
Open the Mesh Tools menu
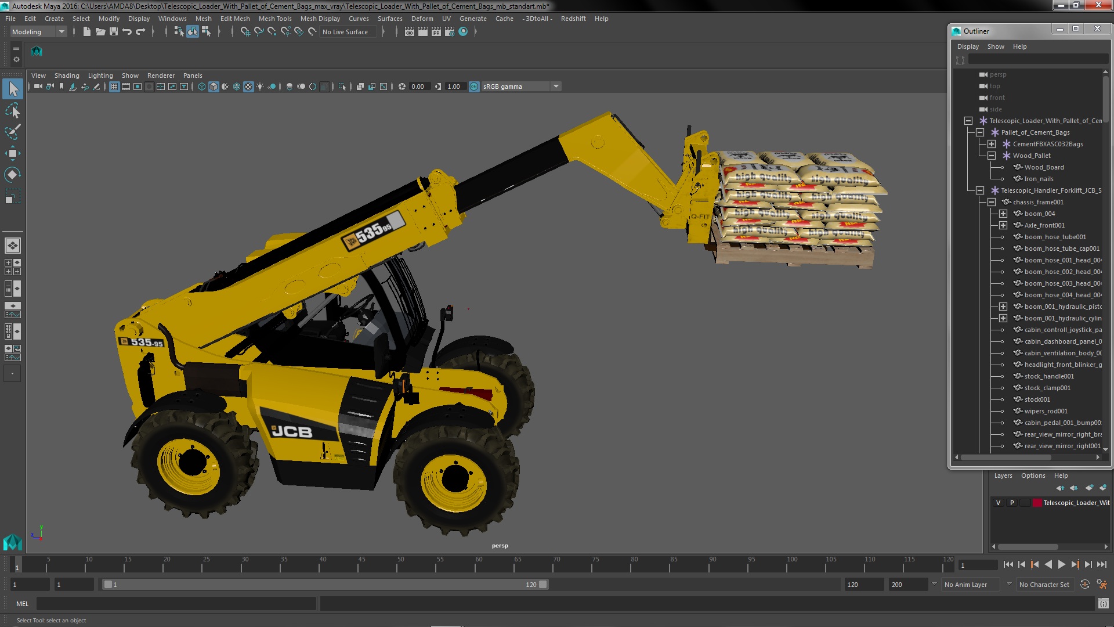tap(274, 19)
